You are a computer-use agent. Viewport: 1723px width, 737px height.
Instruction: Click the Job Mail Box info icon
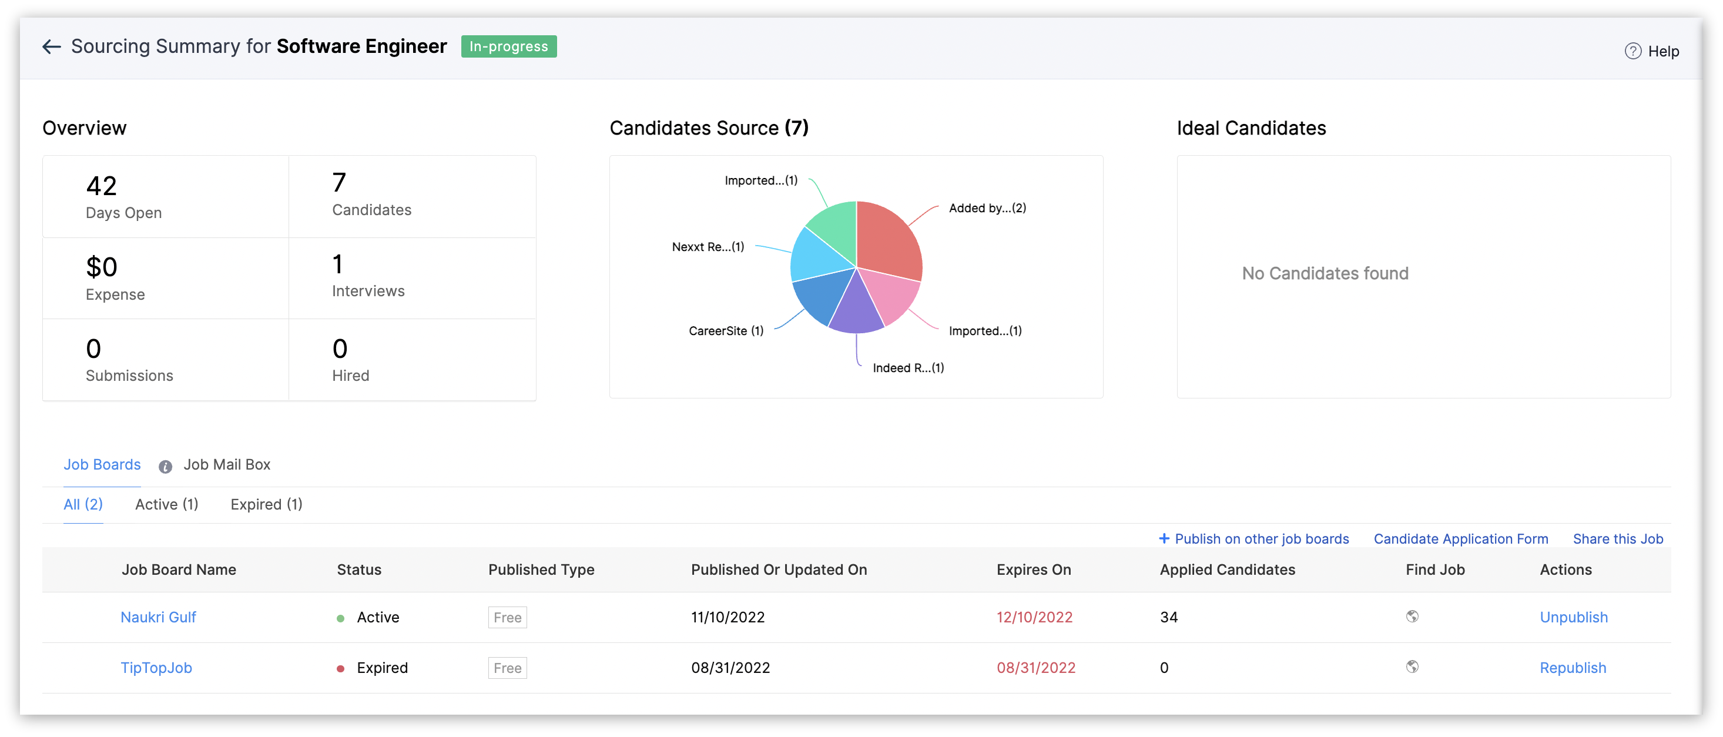[x=165, y=466]
